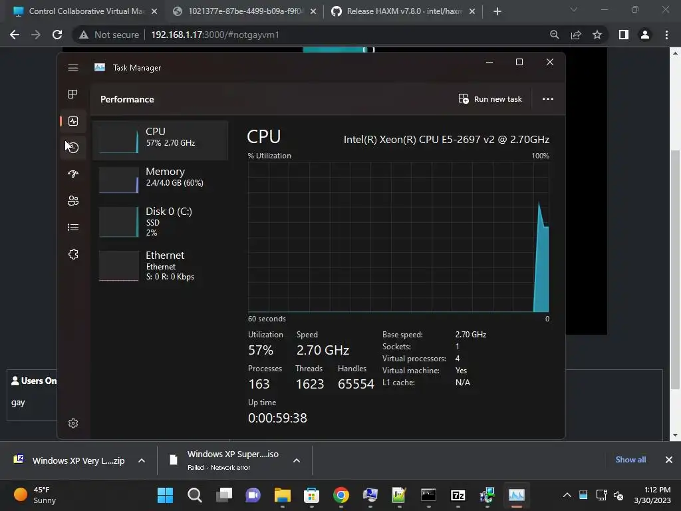Expand options for Windows XP Super...iso download
This screenshot has height=511, width=681.
(x=297, y=460)
